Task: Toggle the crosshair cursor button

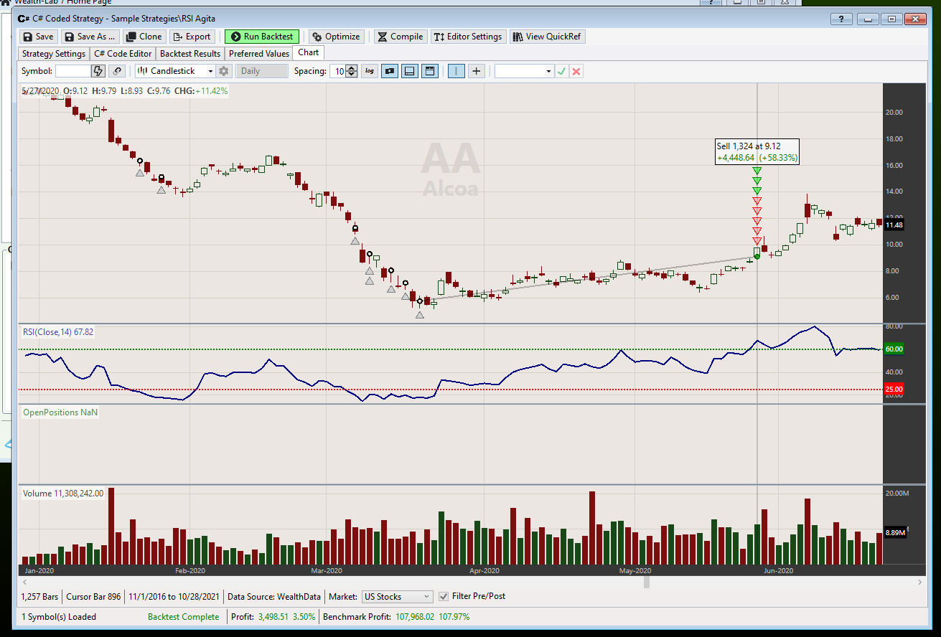Action: tap(477, 71)
